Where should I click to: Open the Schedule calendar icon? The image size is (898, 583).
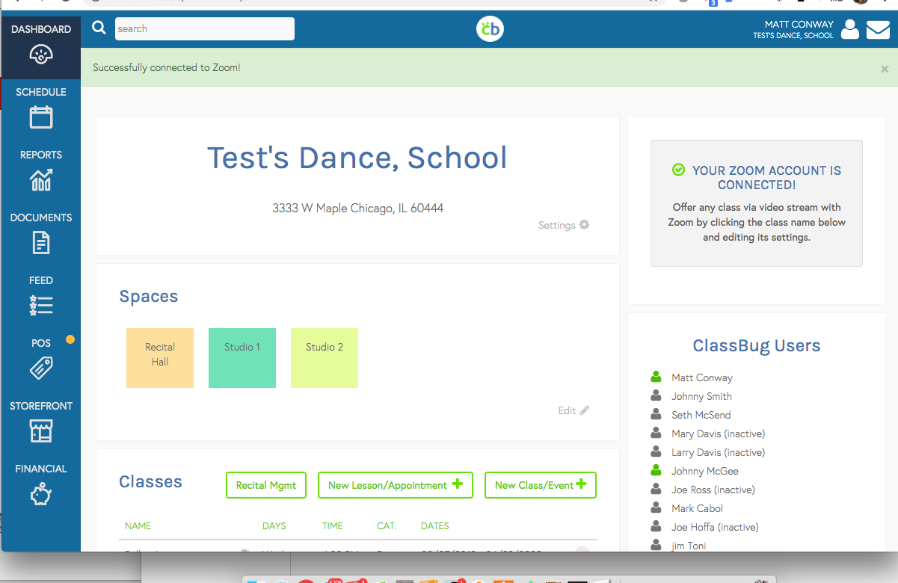(41, 117)
